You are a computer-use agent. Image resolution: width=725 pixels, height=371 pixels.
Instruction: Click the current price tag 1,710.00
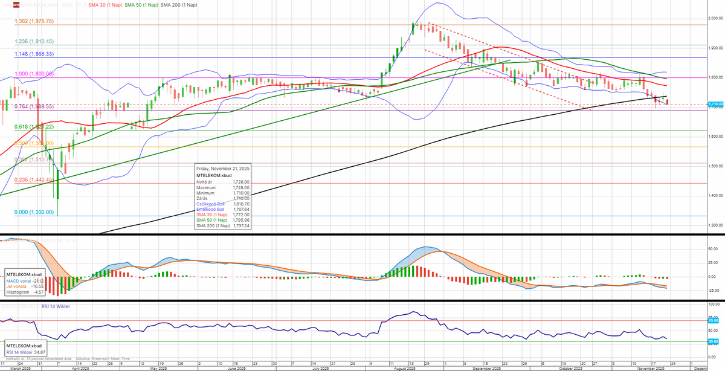[715, 104]
